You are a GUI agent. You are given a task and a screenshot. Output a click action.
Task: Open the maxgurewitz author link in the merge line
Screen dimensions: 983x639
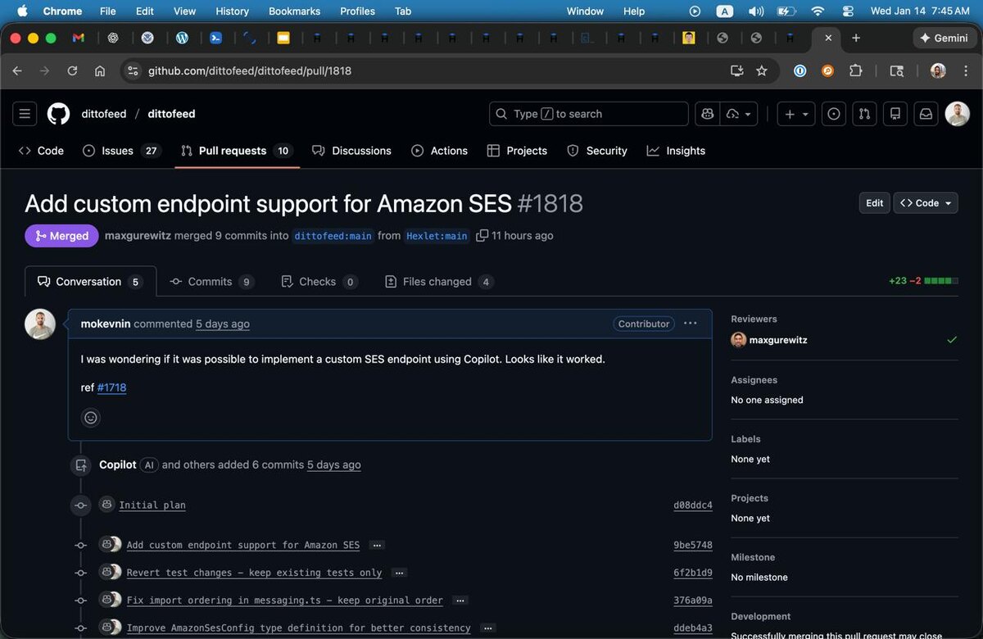[138, 235]
